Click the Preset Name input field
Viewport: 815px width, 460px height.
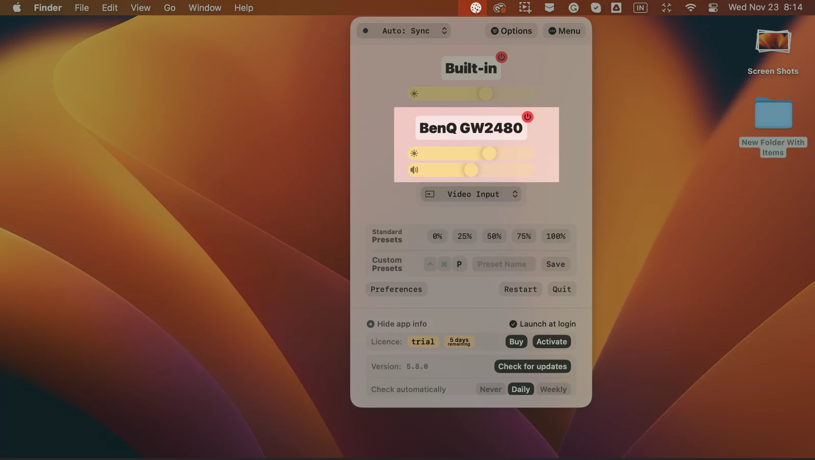504,264
